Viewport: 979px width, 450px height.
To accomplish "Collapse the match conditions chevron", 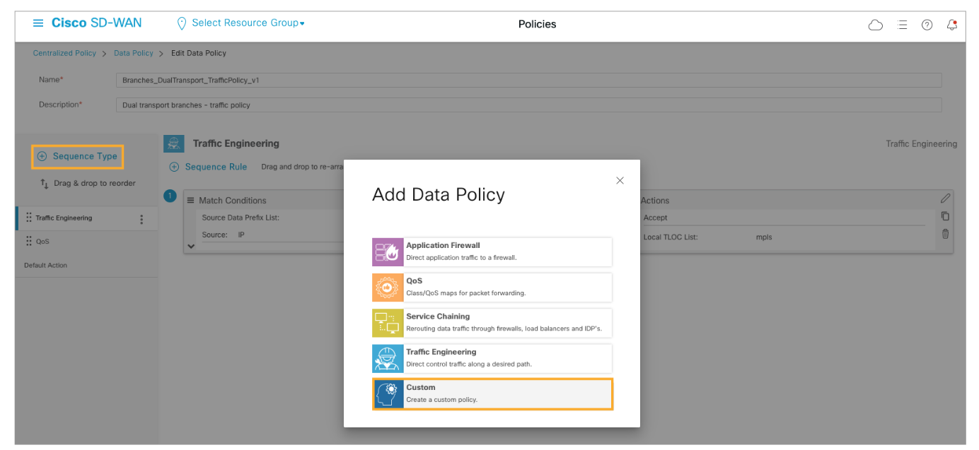I will [x=191, y=246].
